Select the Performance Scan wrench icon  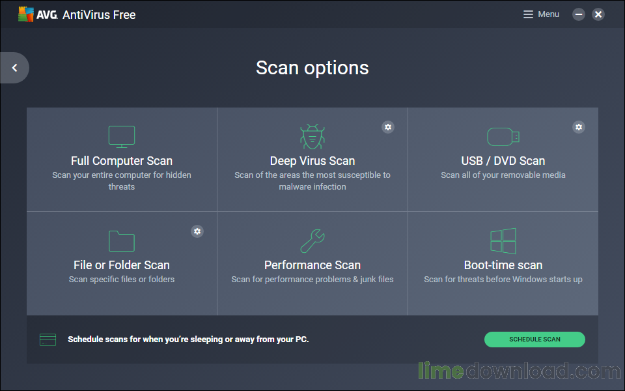point(312,240)
